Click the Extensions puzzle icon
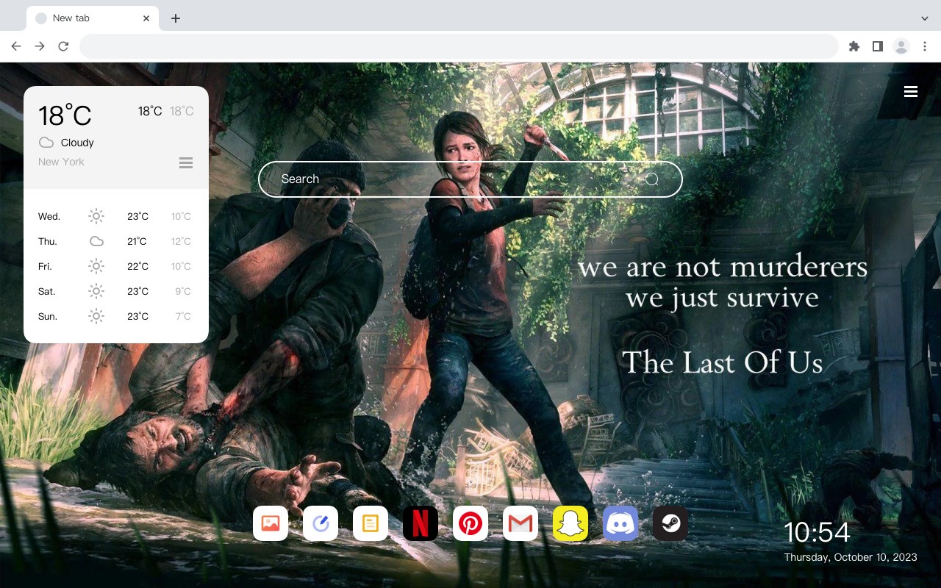This screenshot has height=588, width=941. click(x=854, y=46)
